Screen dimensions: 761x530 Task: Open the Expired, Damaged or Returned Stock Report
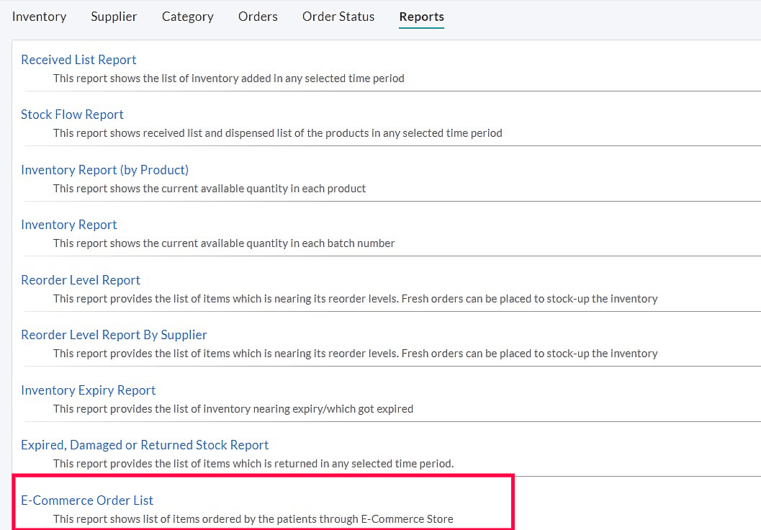point(145,445)
